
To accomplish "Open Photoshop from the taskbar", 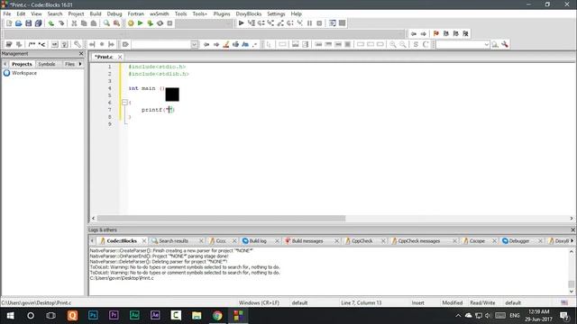I will (x=93, y=316).
